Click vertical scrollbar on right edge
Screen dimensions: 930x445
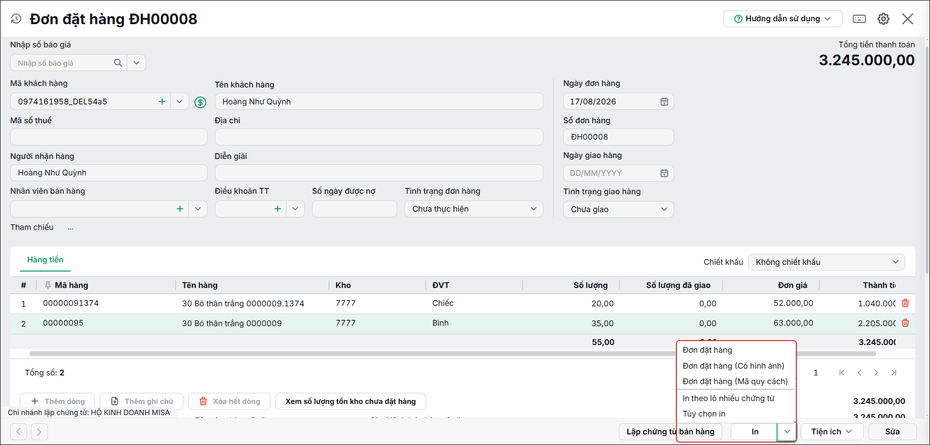[x=927, y=159]
